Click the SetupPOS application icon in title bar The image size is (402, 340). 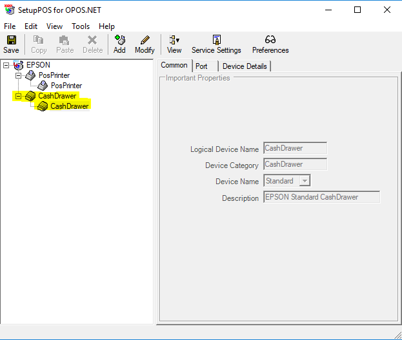point(10,10)
